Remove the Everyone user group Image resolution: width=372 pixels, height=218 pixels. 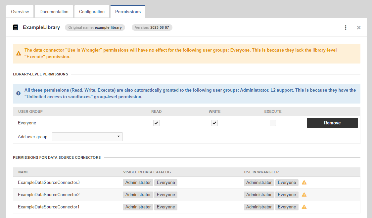pyautogui.click(x=332, y=123)
